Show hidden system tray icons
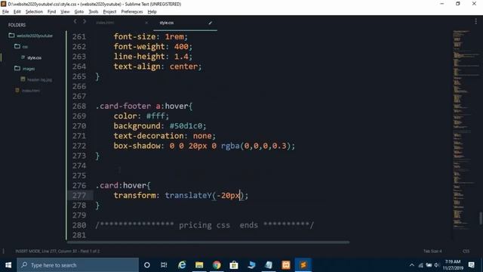483x272 pixels. pos(412,265)
